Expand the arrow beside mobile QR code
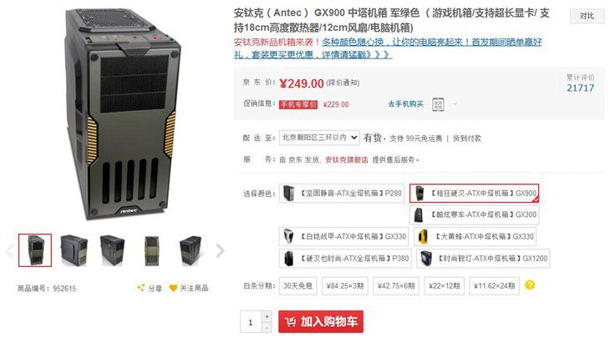610x348 pixels. tap(455, 103)
